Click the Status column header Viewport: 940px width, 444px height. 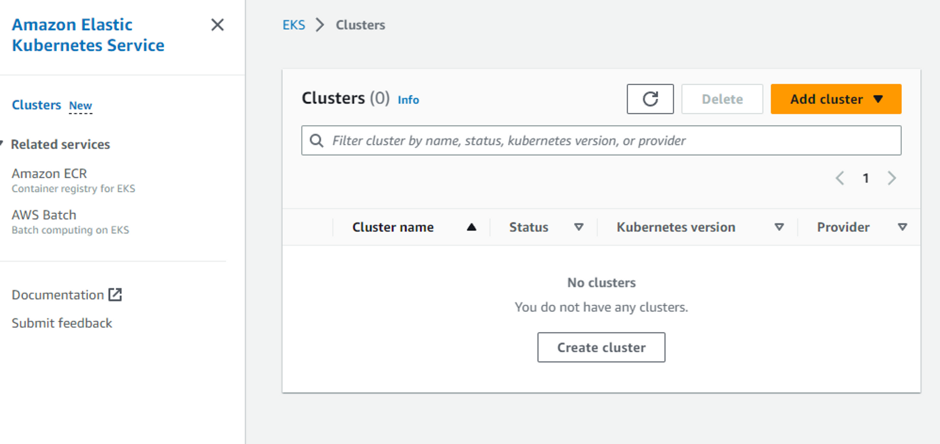(x=529, y=227)
